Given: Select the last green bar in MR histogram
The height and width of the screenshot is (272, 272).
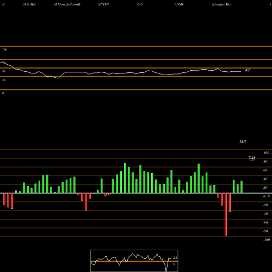Looking at the screenshot, I should (242, 187).
